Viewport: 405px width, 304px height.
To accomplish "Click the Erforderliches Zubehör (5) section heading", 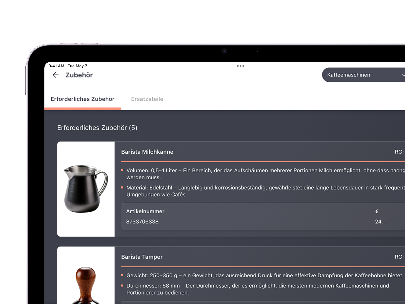I will (97, 128).
